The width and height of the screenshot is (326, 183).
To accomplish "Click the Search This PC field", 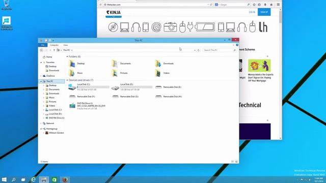I will point(220,50).
